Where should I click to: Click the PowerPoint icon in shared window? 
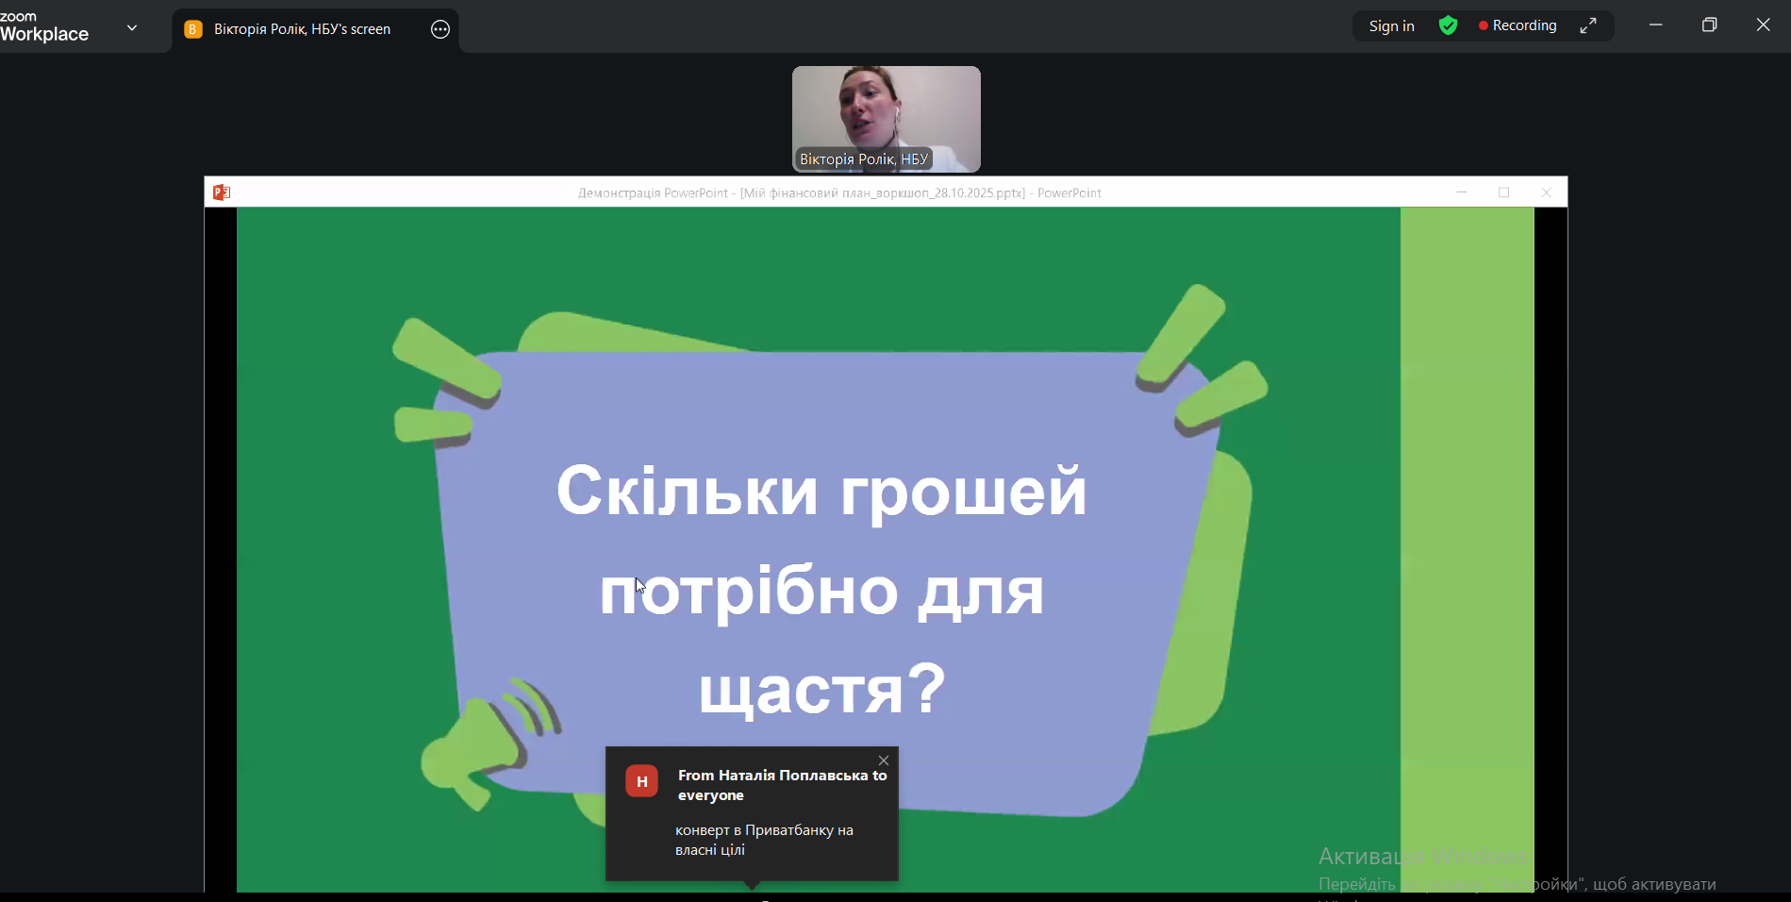tap(222, 192)
